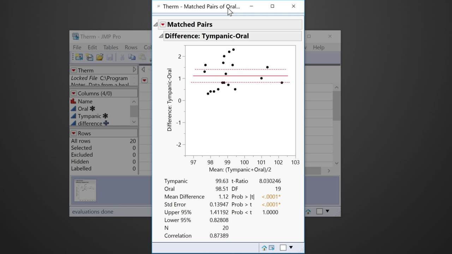Screen dimensions: 452x254
Task: Open the Matched Pairs red triangle menu
Action: pos(163,24)
